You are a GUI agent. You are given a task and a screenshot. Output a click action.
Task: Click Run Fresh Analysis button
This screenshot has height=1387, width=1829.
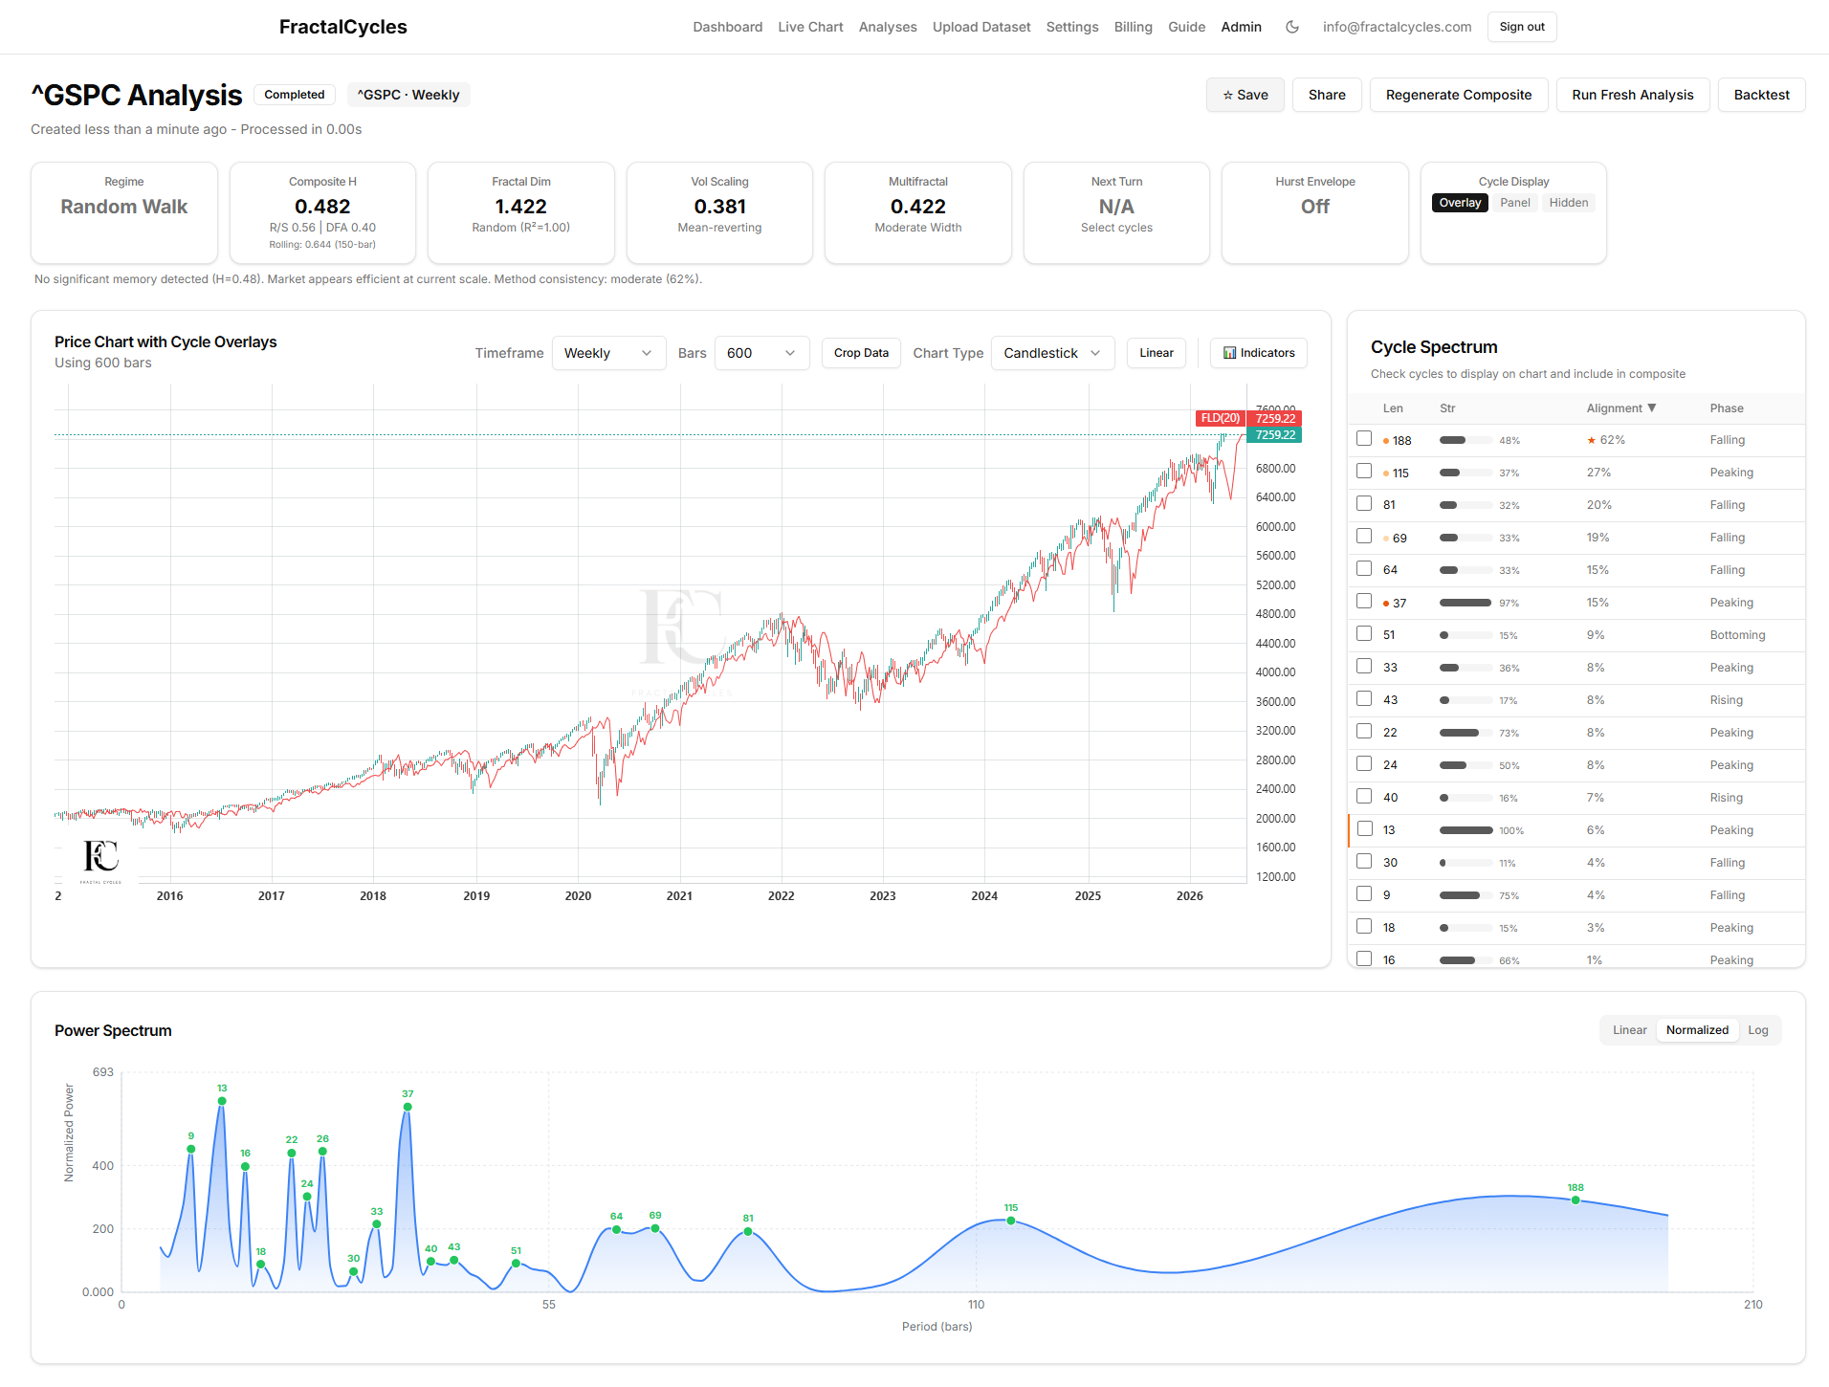click(x=1632, y=95)
